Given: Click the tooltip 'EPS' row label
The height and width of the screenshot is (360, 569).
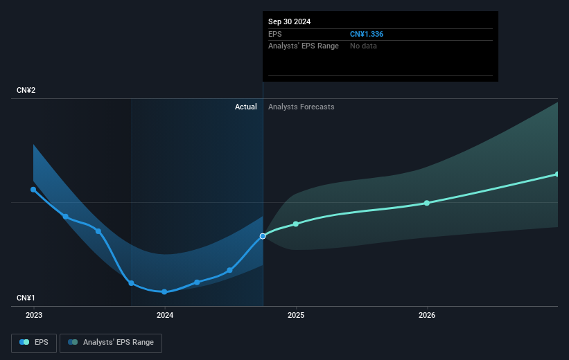Looking at the screenshot, I should 274,34.
